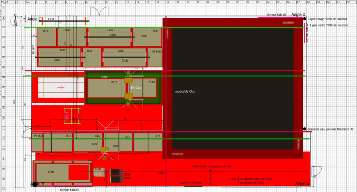Select 'Gymur 810 x5' label near Angle B
357x192 pixels.
point(69,190)
